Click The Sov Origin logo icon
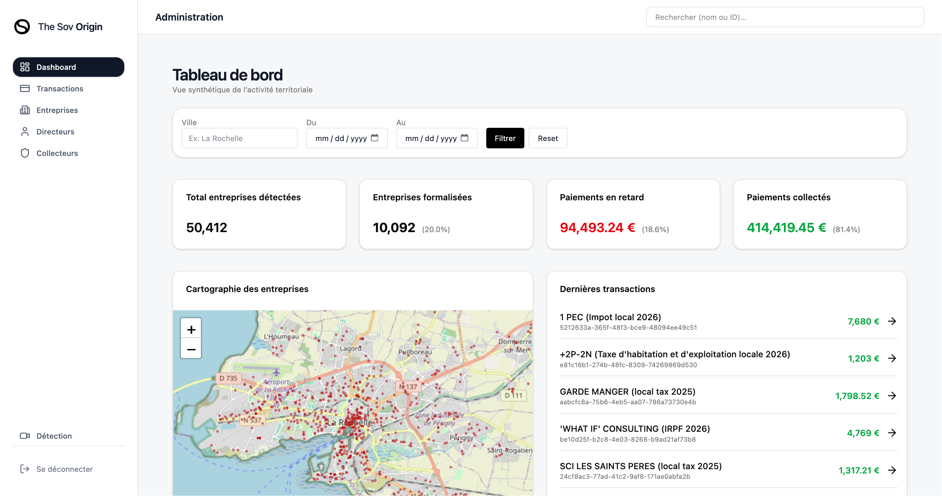Screen dimensions: 942x496 coord(22,27)
